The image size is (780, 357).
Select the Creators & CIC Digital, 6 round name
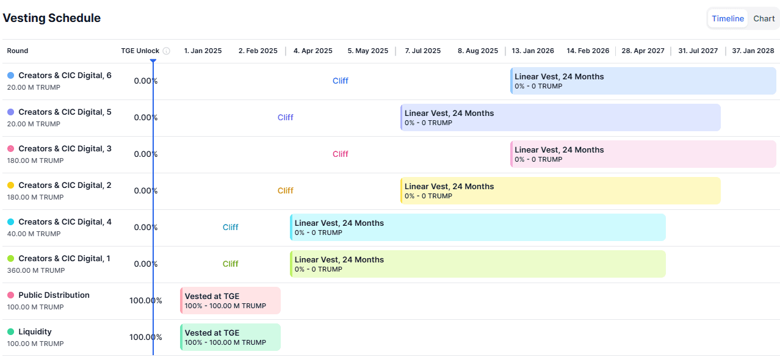tap(65, 76)
